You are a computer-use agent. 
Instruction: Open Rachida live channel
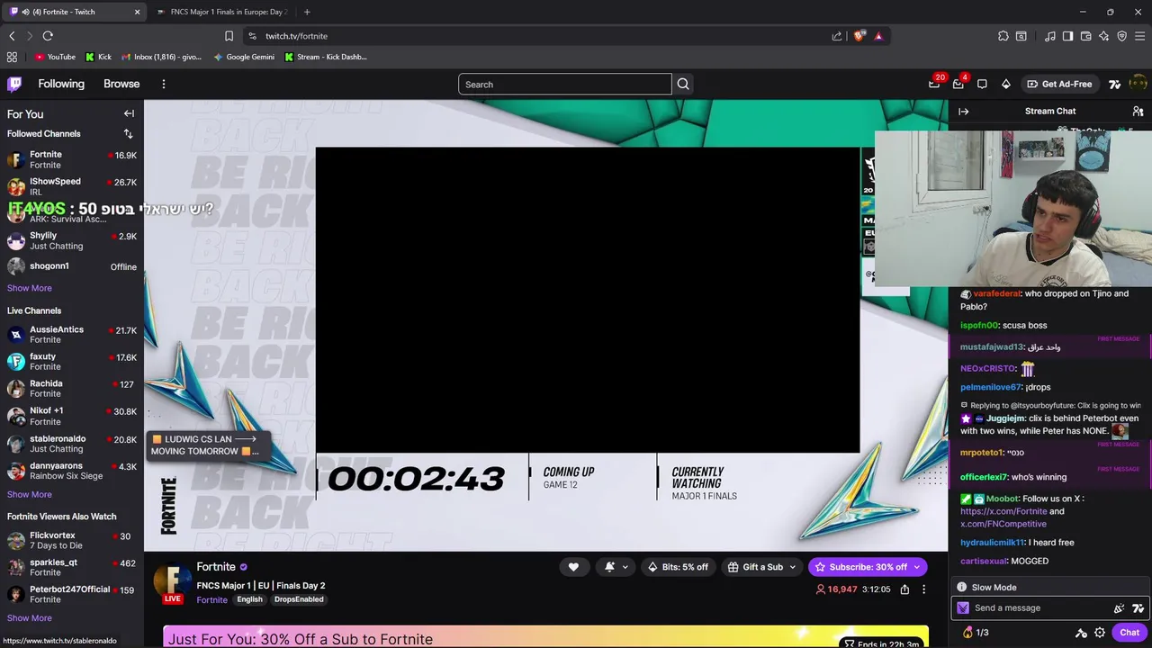point(72,388)
